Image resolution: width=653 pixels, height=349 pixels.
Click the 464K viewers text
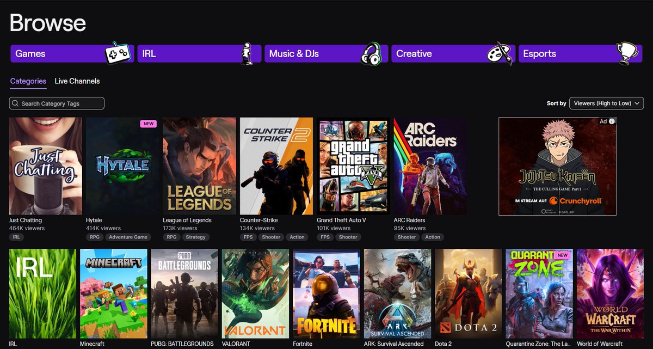pos(27,229)
